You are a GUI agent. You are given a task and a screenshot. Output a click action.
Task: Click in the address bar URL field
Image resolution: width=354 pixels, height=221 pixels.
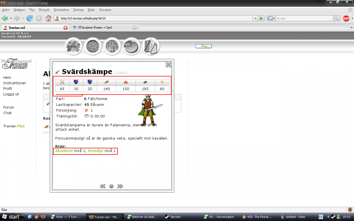click(156, 18)
